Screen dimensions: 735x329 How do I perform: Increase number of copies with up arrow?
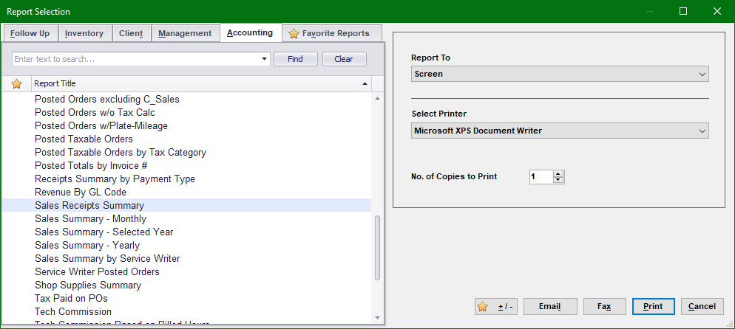tap(558, 173)
